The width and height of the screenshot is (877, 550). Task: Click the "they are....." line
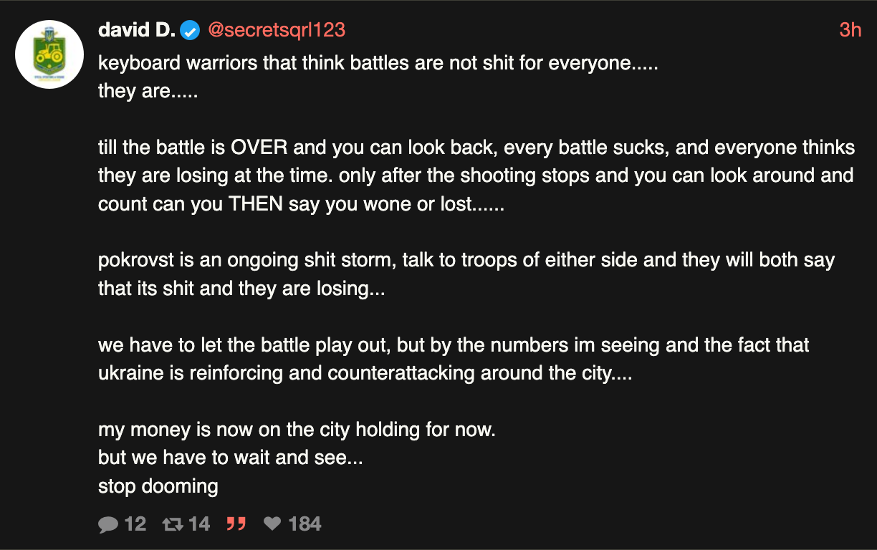pos(148,92)
